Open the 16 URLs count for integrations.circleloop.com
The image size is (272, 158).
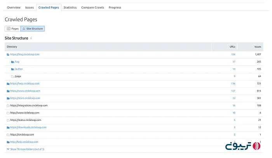234,105
